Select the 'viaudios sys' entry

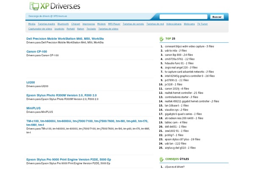tap(177, 110)
